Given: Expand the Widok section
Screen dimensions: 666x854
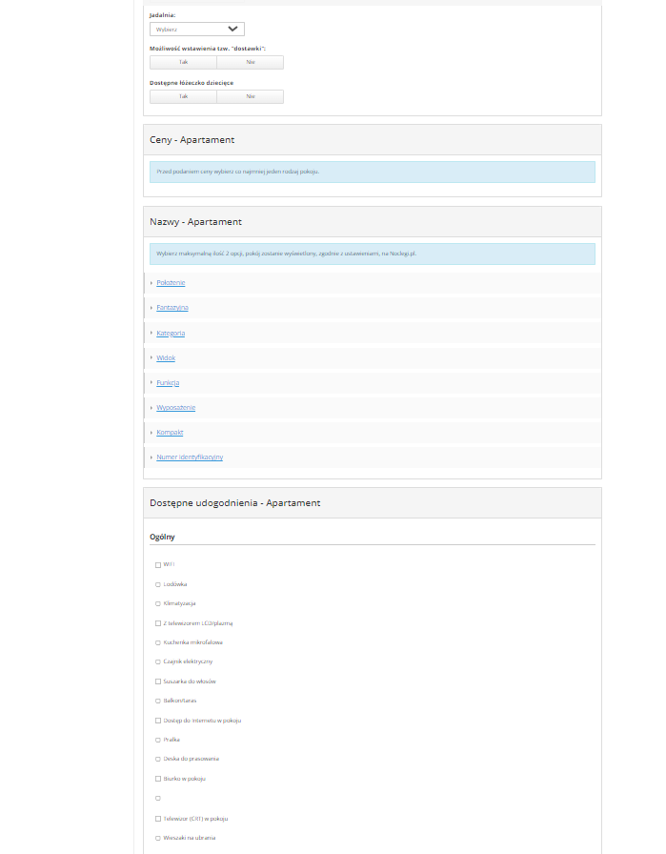Looking at the screenshot, I should (x=166, y=357).
